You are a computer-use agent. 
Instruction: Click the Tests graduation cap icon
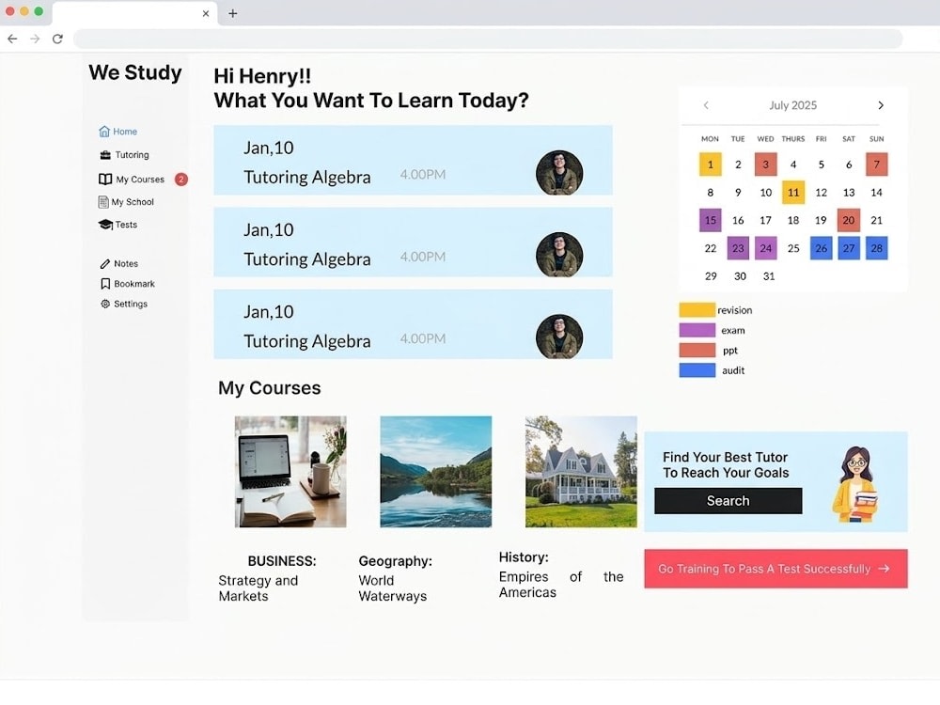tap(105, 225)
